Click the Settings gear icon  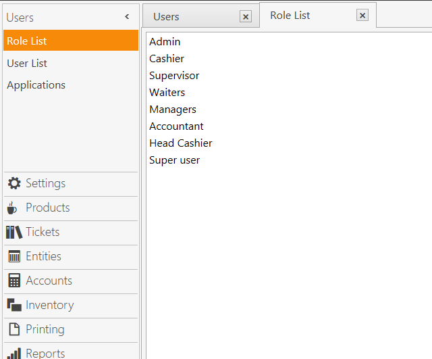(14, 183)
